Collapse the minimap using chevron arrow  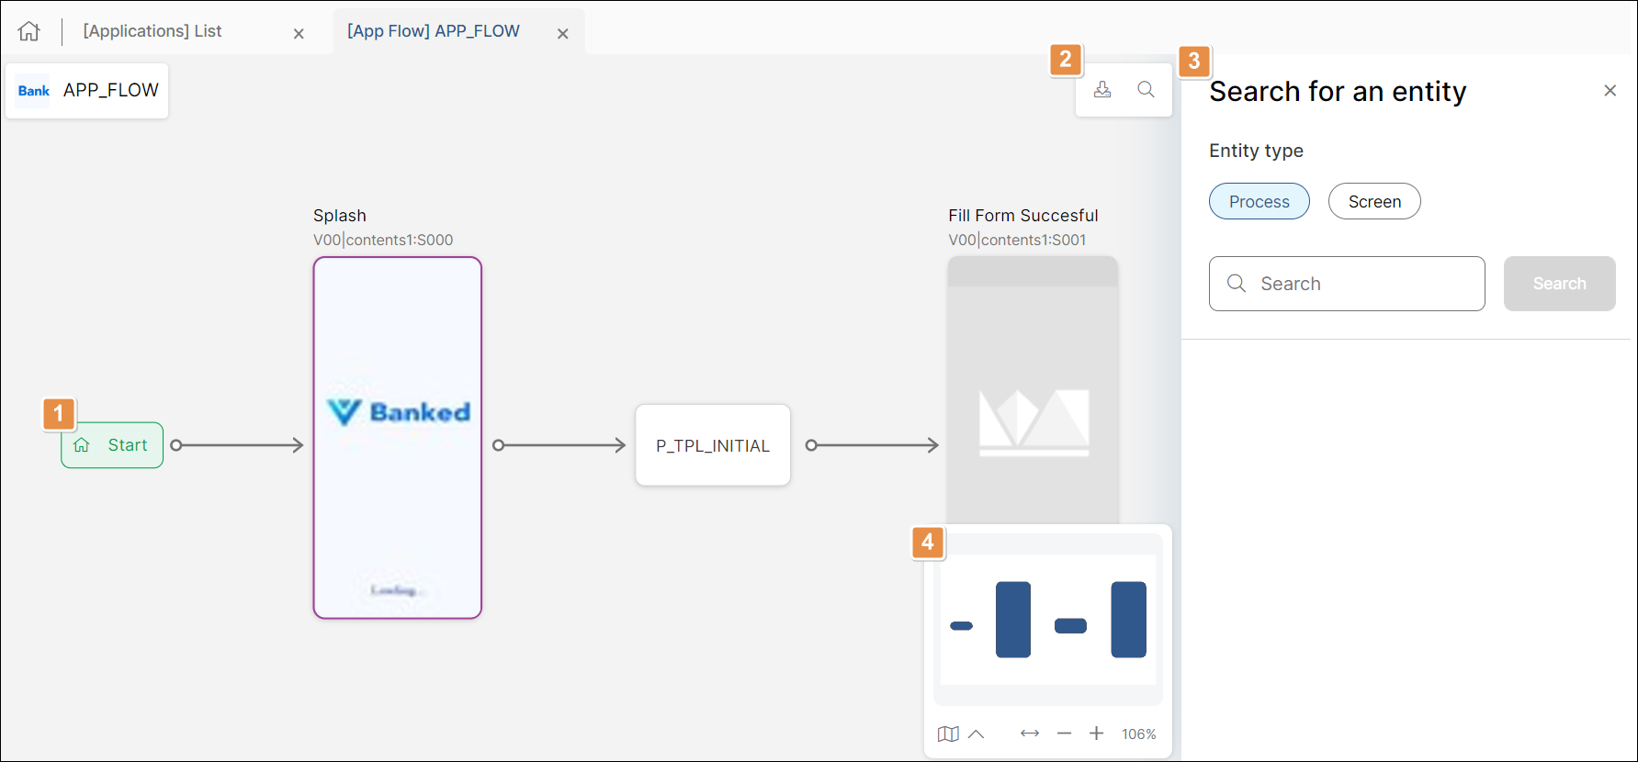[977, 734]
